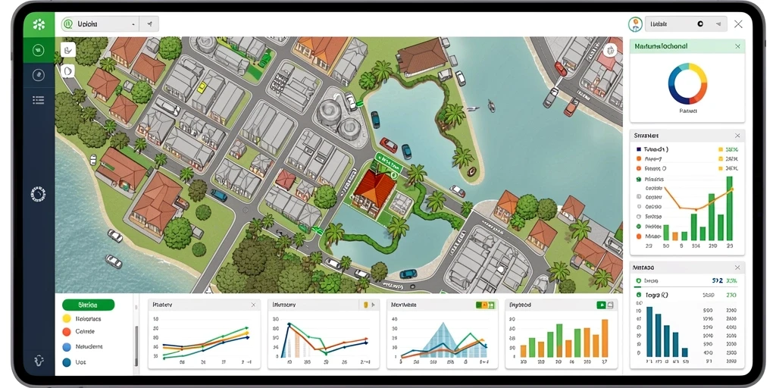Close the middle right bar-line chart panel
The height and width of the screenshot is (388, 776).
point(737,135)
